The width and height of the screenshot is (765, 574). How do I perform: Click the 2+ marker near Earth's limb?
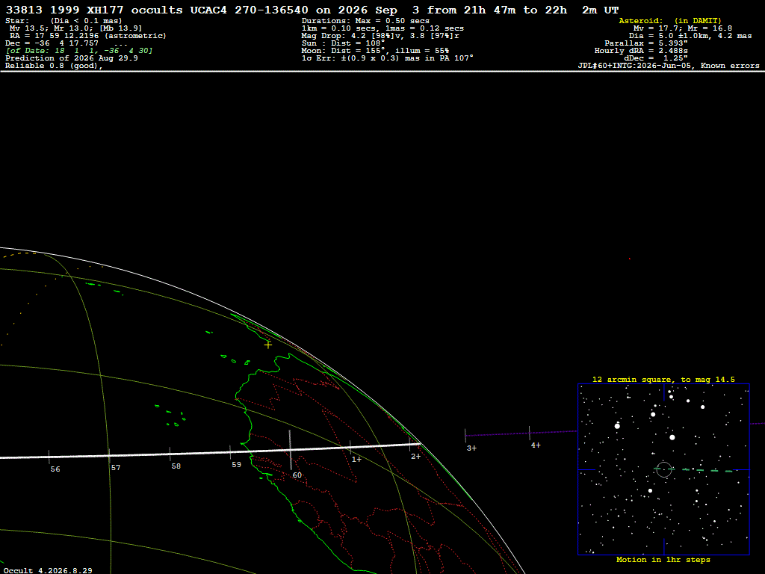pyautogui.click(x=415, y=457)
